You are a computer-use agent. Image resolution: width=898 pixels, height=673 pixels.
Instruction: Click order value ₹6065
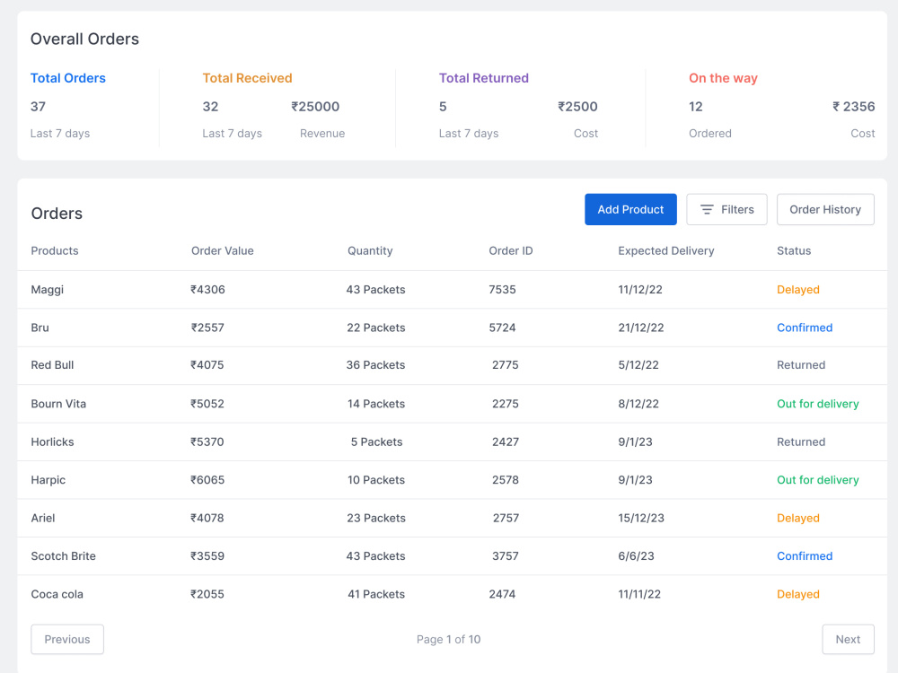207,479
